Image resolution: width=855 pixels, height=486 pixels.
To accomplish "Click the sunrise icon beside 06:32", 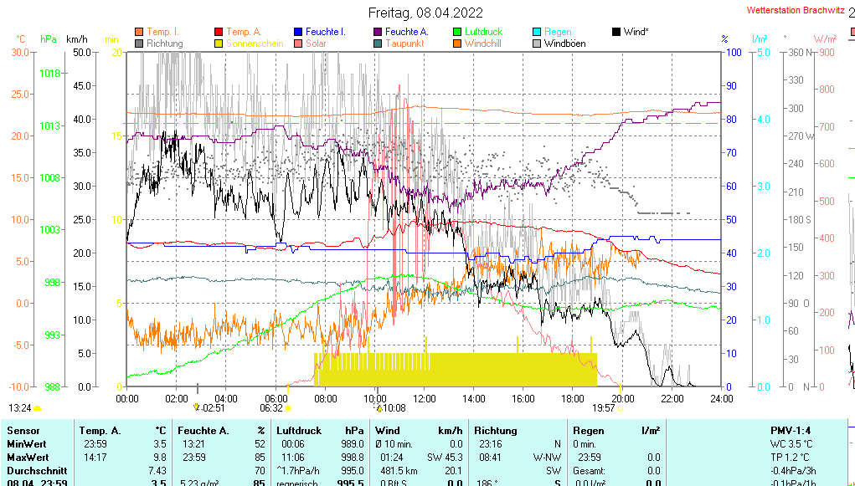I will (288, 408).
